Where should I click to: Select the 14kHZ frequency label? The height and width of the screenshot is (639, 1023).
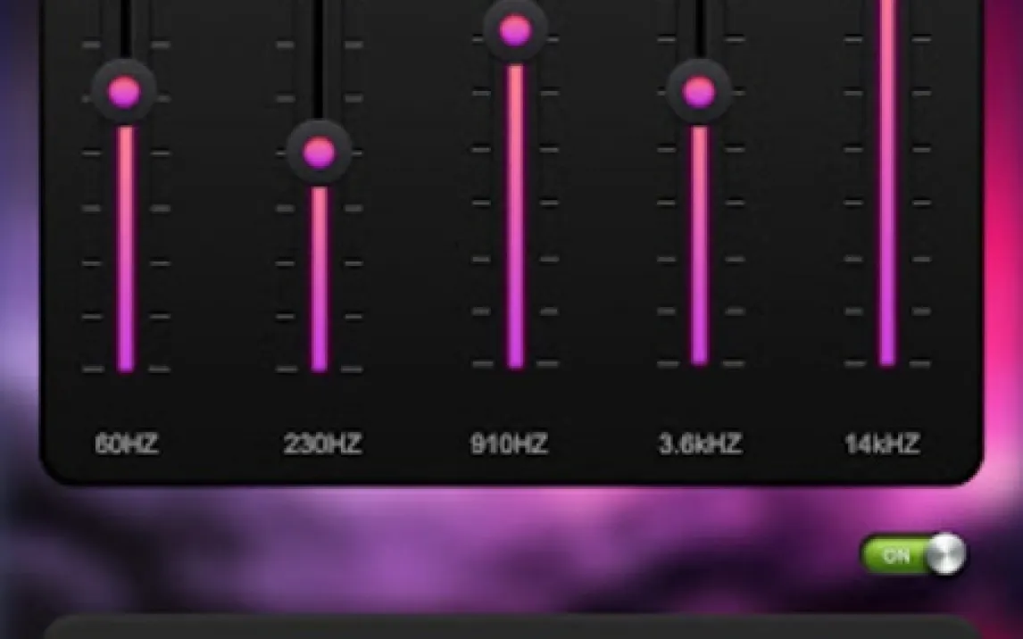pyautogui.click(x=882, y=444)
